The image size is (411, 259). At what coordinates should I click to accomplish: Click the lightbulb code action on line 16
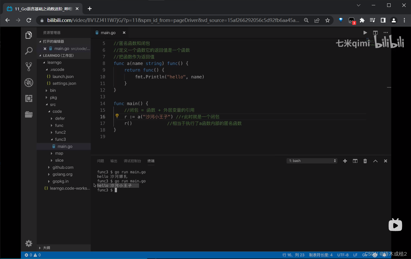click(117, 116)
